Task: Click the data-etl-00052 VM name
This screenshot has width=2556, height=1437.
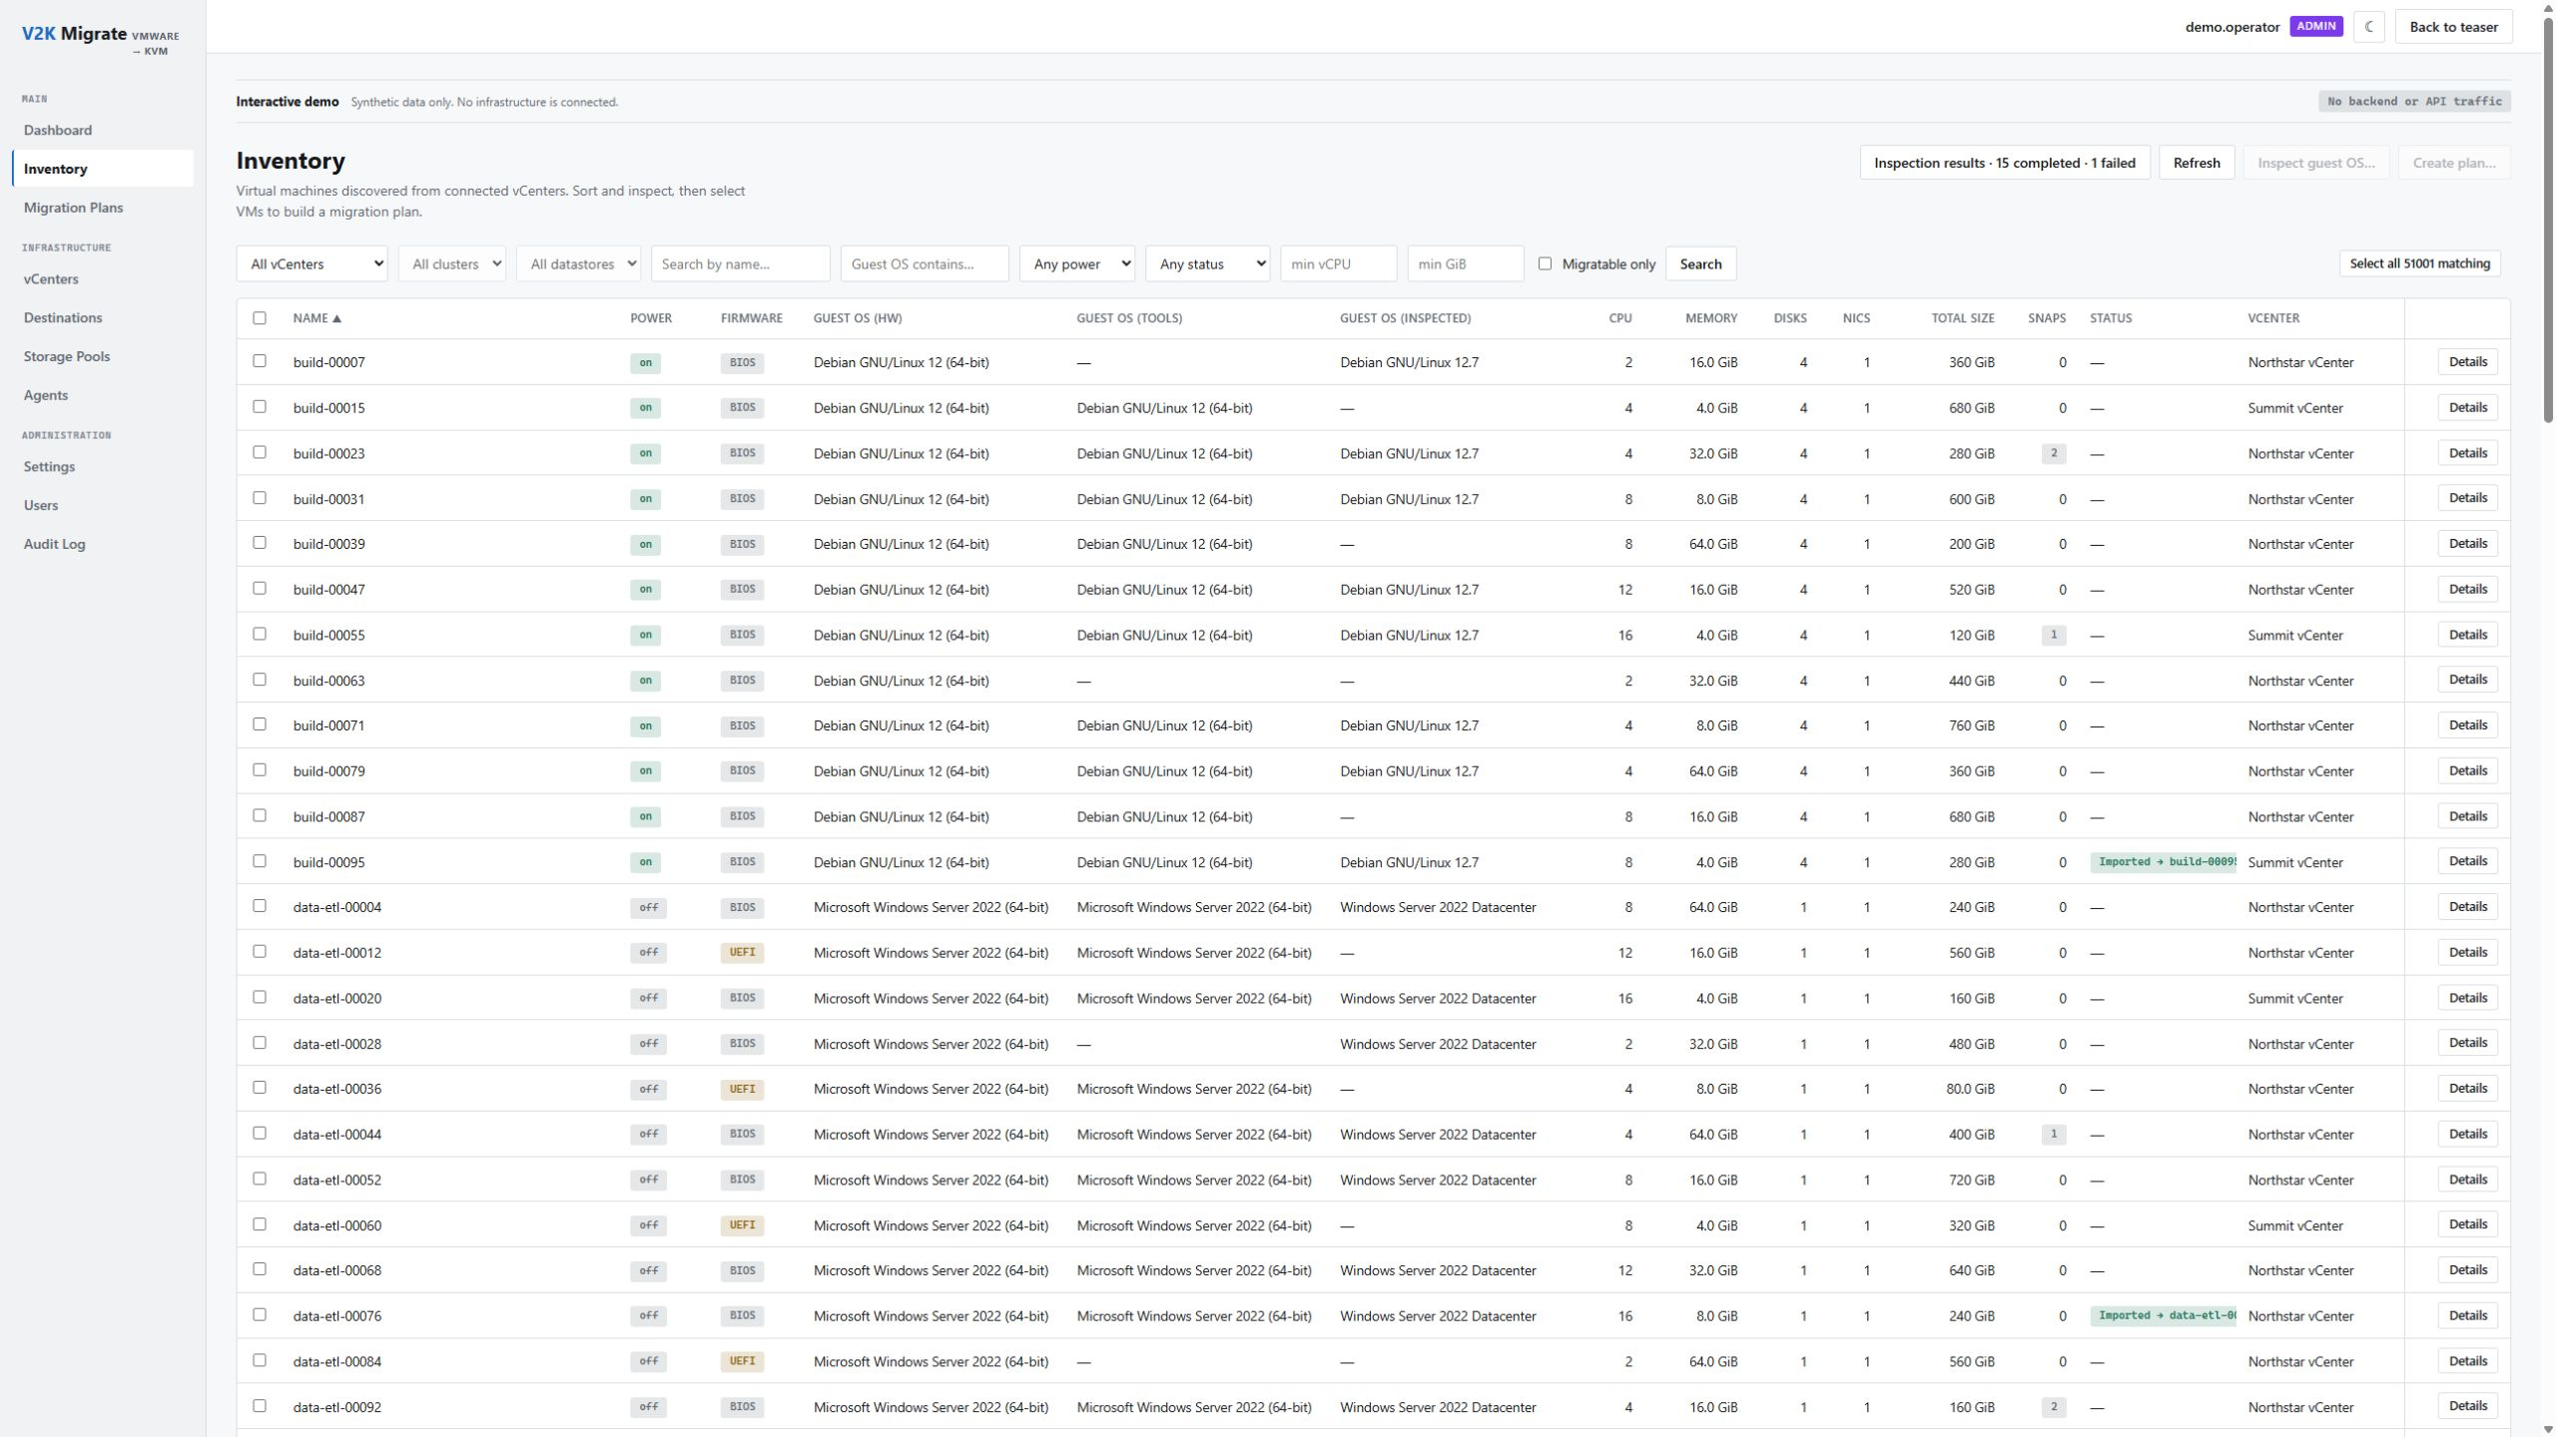Action: tap(336, 1181)
